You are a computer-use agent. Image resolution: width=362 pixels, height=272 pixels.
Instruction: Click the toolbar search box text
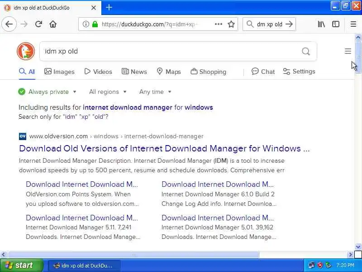coord(269,24)
